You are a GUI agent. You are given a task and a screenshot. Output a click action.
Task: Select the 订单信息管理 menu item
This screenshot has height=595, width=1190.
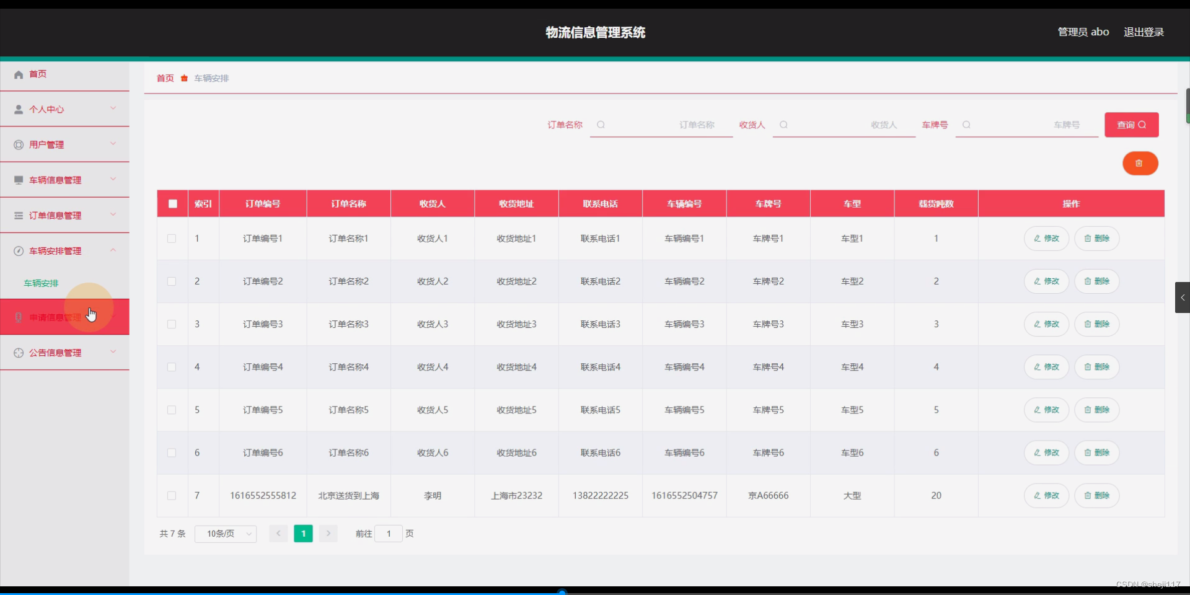coord(55,215)
